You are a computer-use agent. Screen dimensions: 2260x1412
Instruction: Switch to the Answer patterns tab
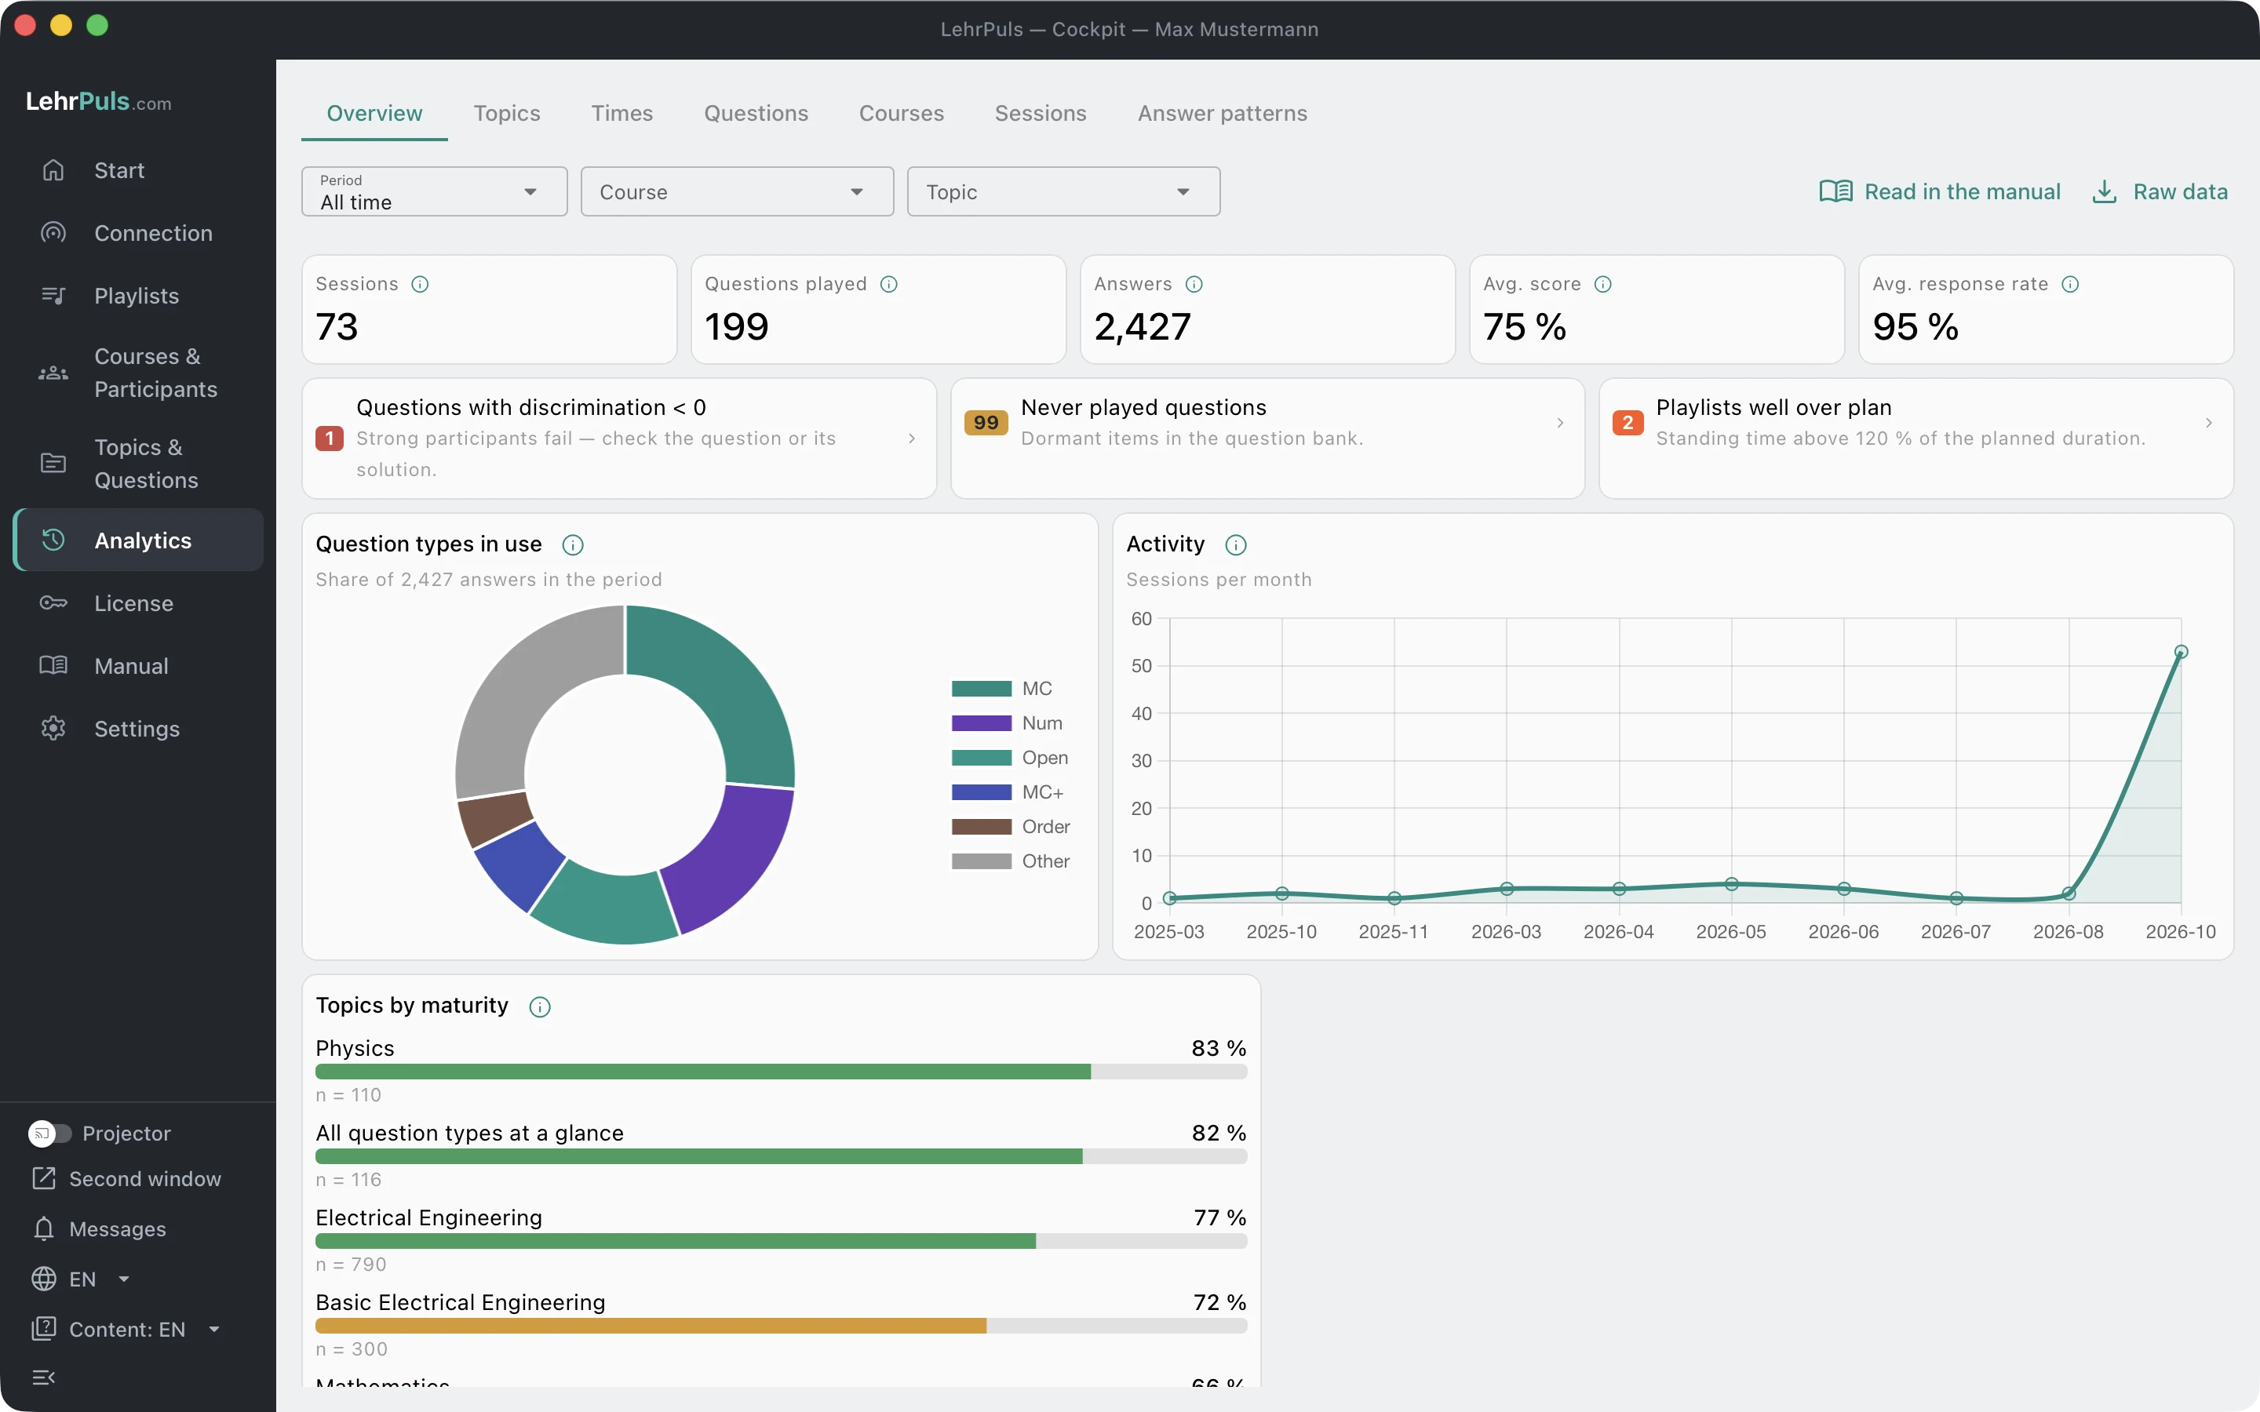tap(1222, 113)
